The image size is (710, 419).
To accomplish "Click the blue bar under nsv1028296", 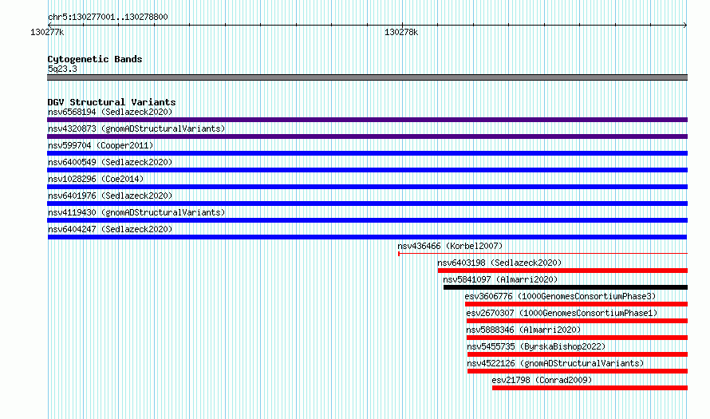I will pyautogui.click(x=367, y=187).
